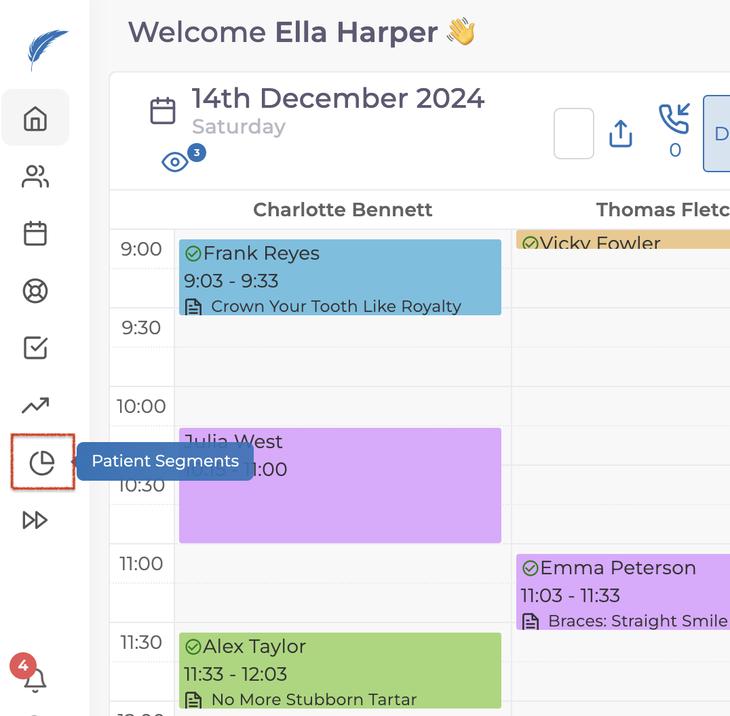This screenshot has width=730, height=716.
Task: Open the tasks checkmark icon
Action: click(35, 348)
